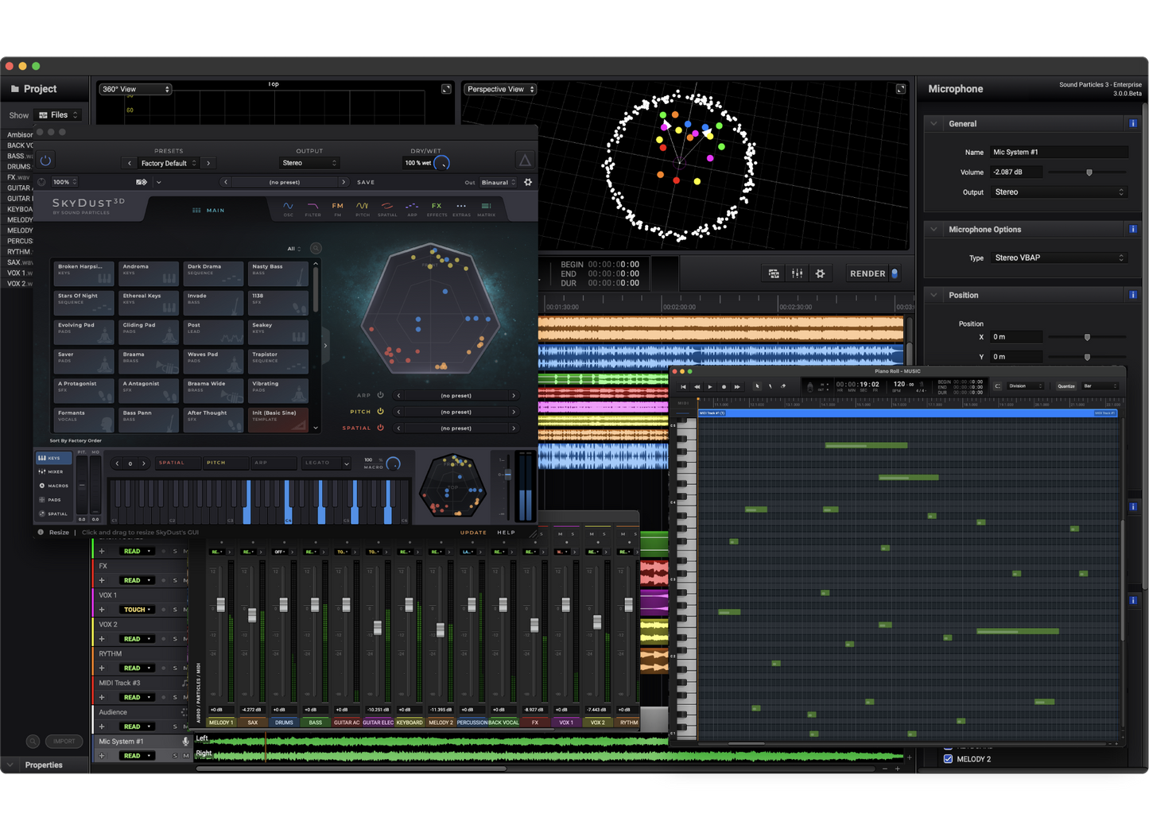The image size is (1149, 829).
Task: Uncheck the MELODY 2 checkbox
Action: (947, 759)
